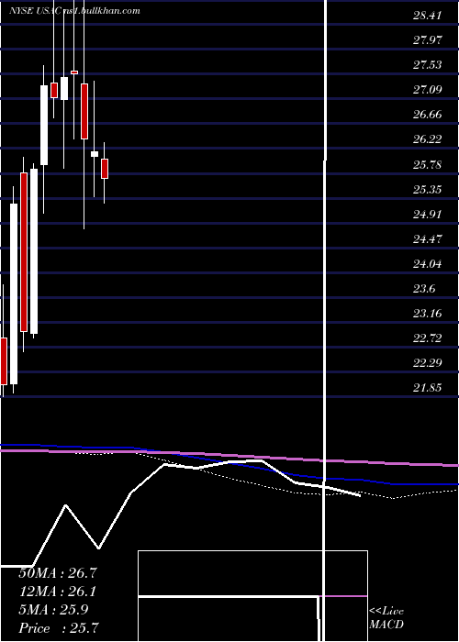Click the 26.66 price axis label
The height and width of the screenshot is (642, 459).
click(x=427, y=115)
